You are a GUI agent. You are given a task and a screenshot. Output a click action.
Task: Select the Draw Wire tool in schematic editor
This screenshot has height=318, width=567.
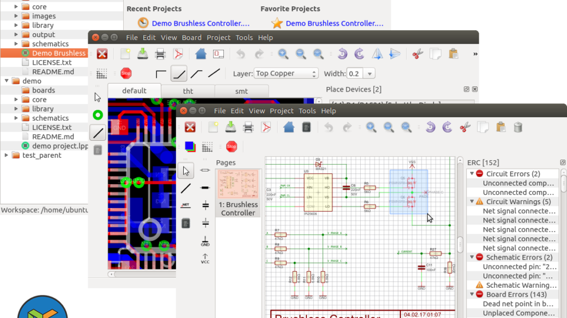[186, 188]
